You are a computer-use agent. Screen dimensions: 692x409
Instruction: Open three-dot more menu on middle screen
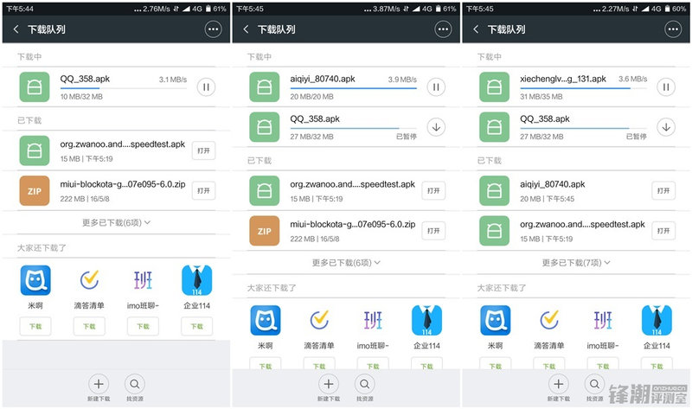coord(443,29)
